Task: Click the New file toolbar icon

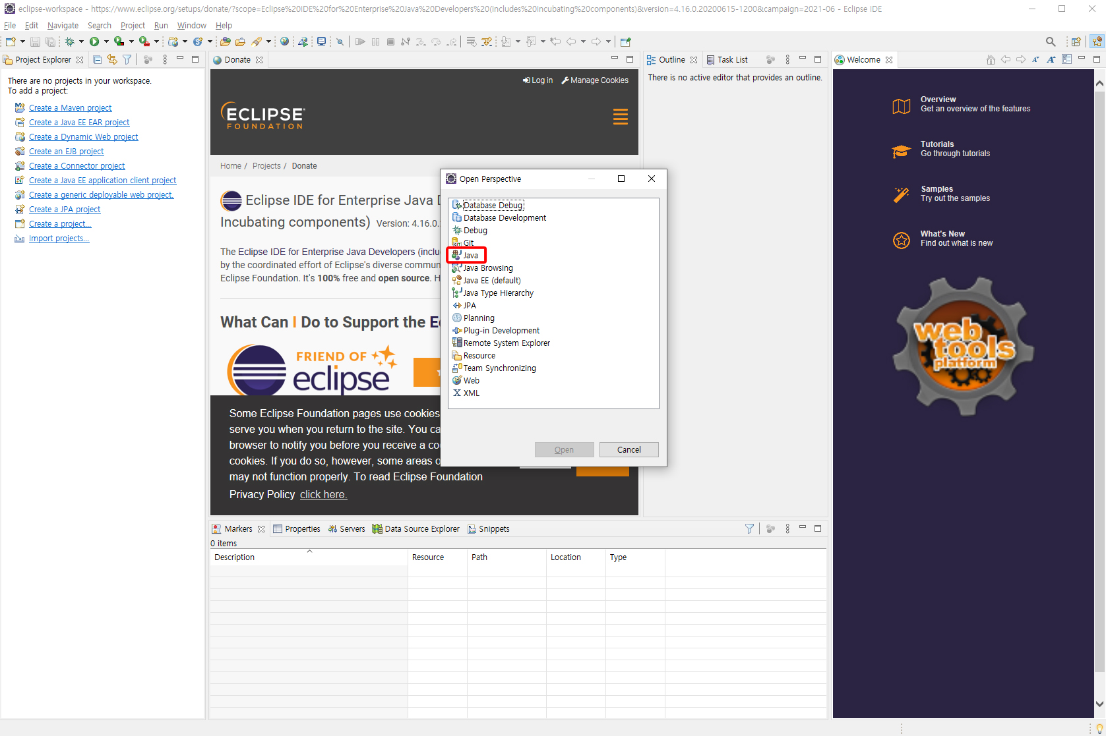Action: 11,42
